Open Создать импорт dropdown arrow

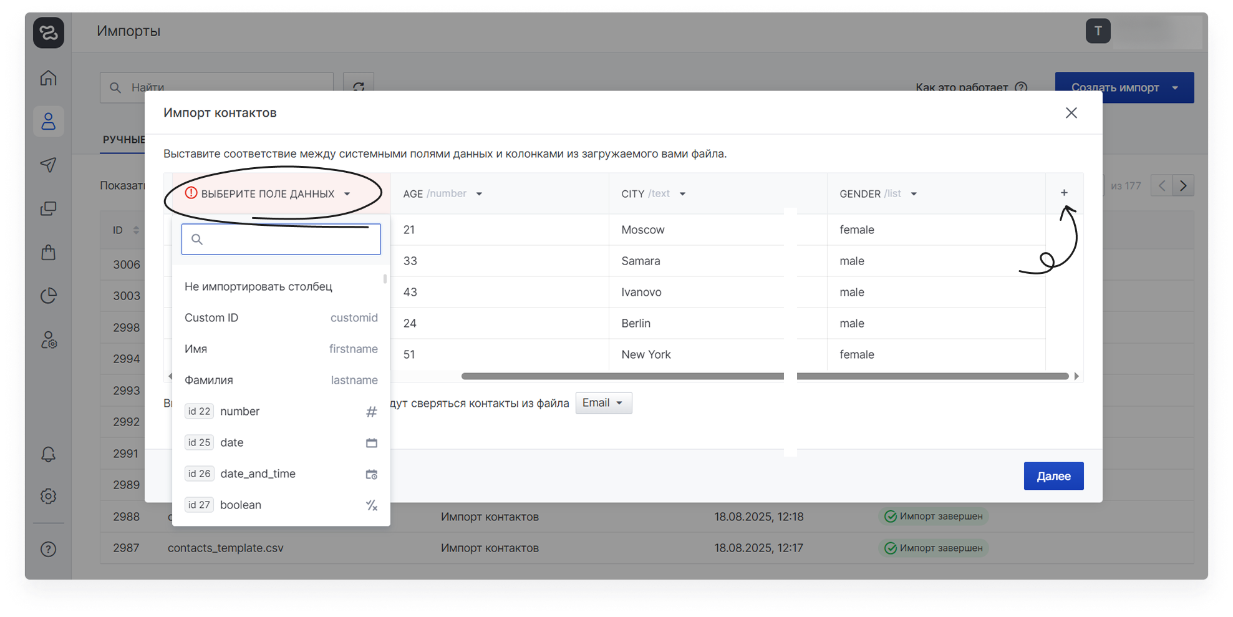pos(1175,87)
